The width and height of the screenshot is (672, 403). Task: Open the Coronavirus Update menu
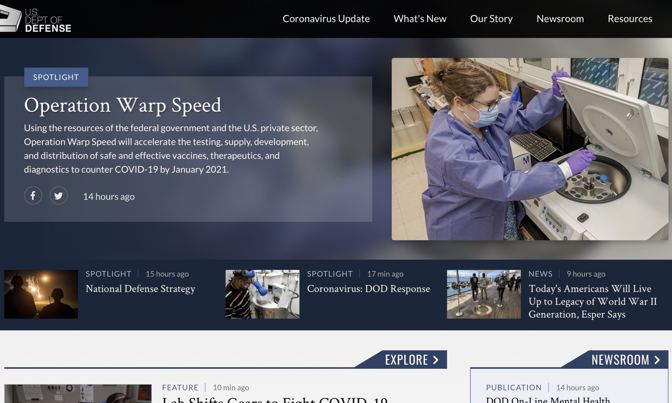(326, 19)
